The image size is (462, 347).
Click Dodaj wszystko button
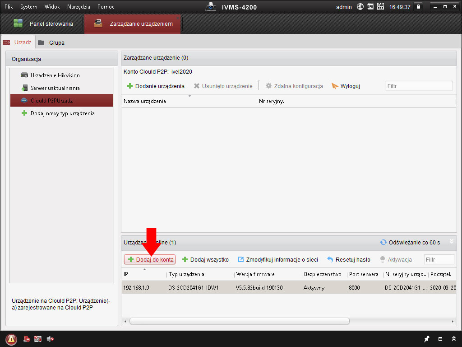click(205, 260)
